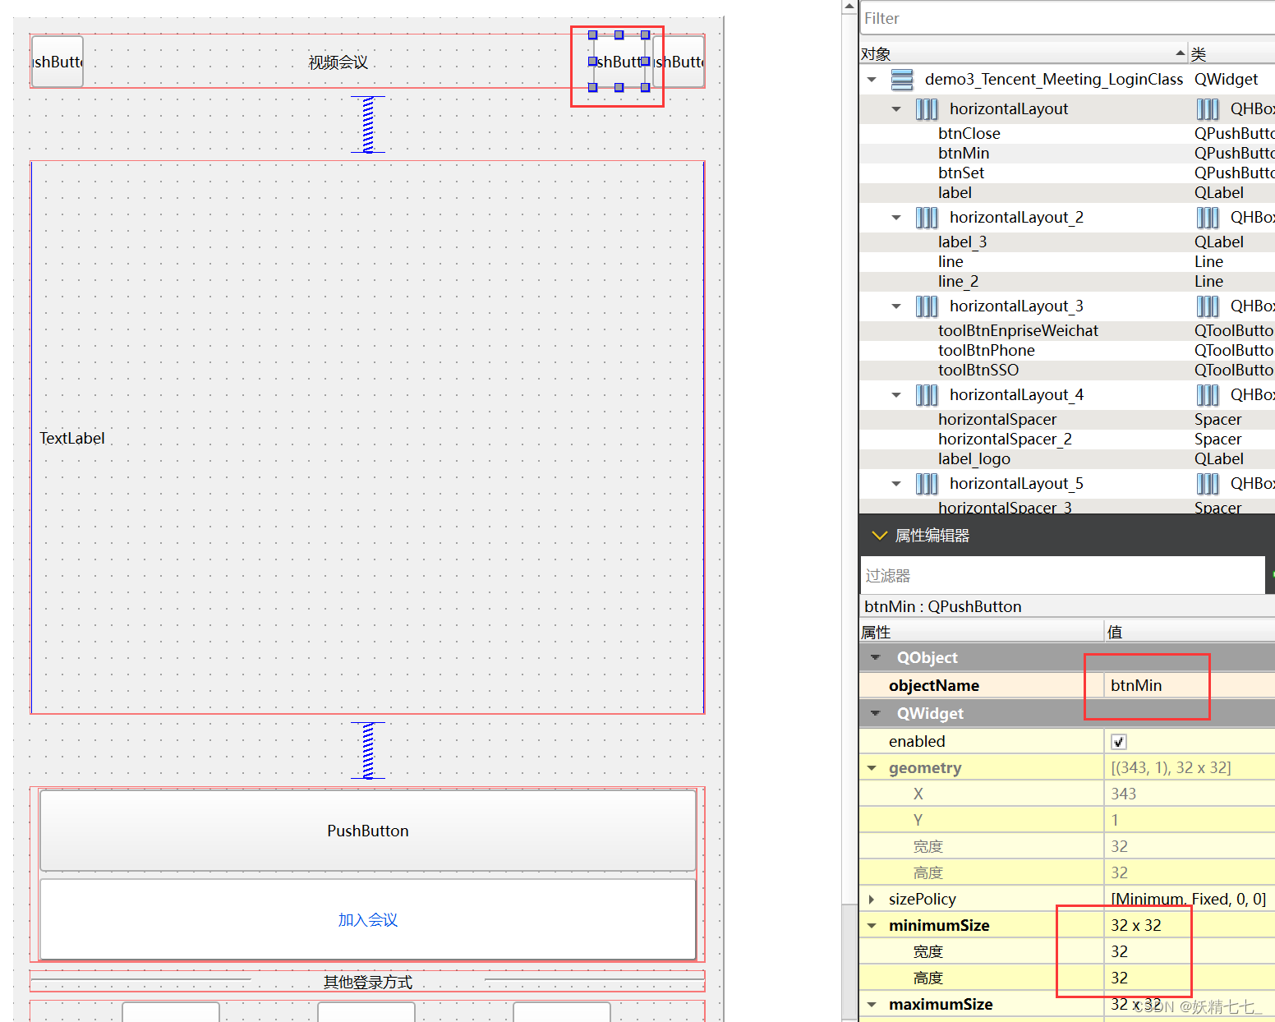Click the QHBox class icon beside horizontalLayout_2
Image resolution: width=1275 pixels, height=1022 pixels.
pos(1208,218)
